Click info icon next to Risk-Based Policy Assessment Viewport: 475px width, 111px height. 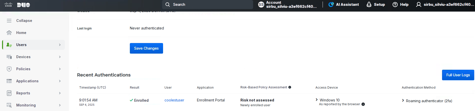[x=290, y=87]
